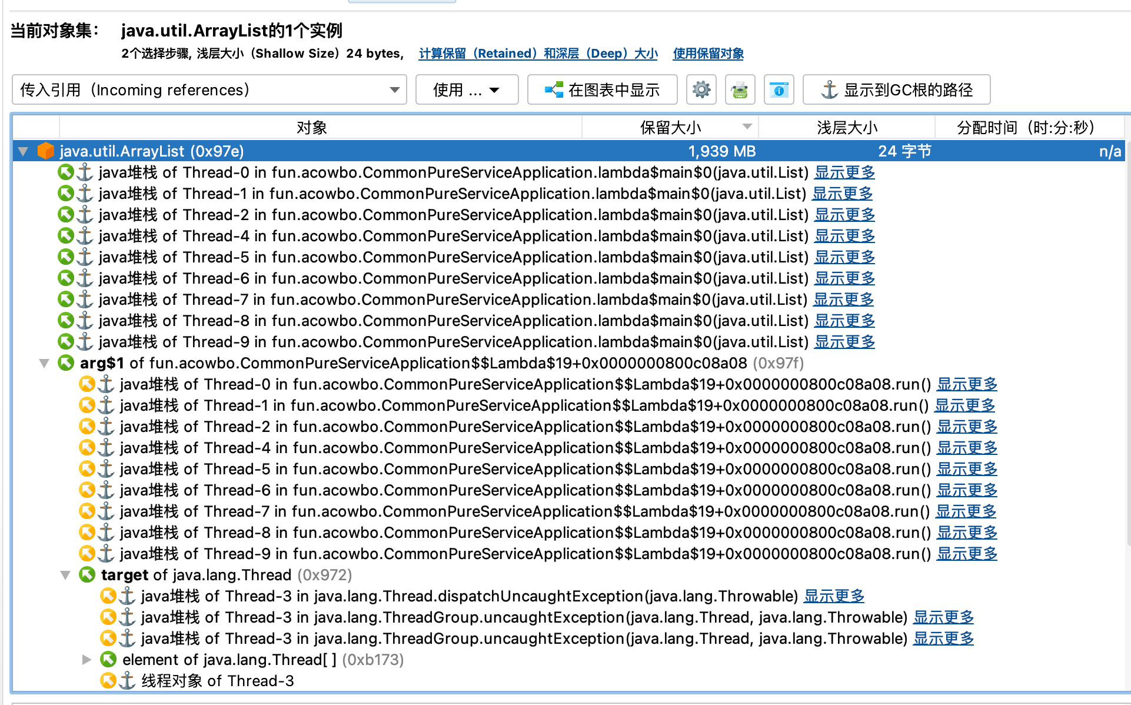Viewport: 1131px width, 705px height.
Task: Click the 浅层大小 column header
Action: (846, 127)
